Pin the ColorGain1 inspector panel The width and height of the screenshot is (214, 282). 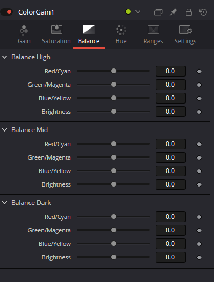click(174, 12)
